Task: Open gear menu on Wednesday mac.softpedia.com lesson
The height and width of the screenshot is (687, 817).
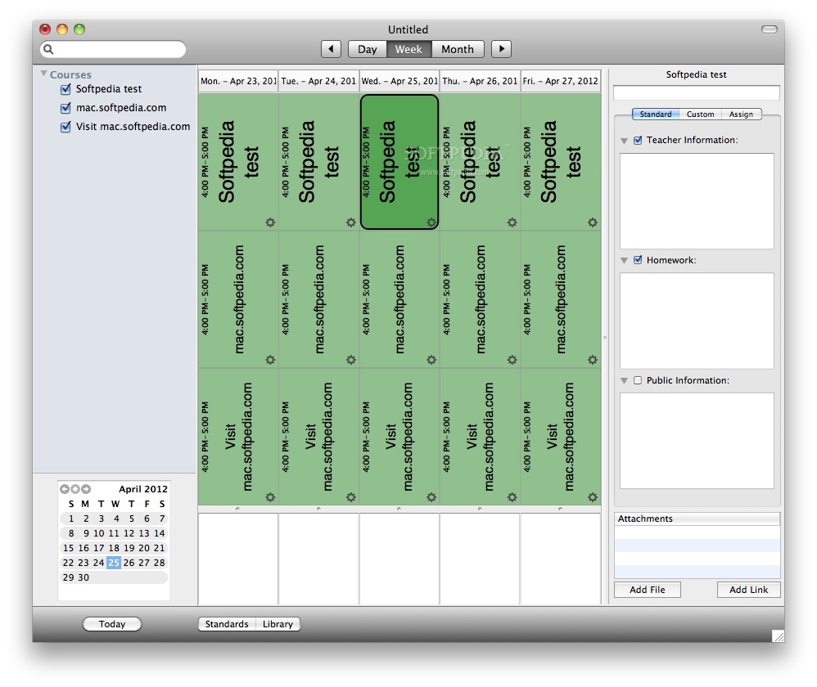Action: point(431,360)
